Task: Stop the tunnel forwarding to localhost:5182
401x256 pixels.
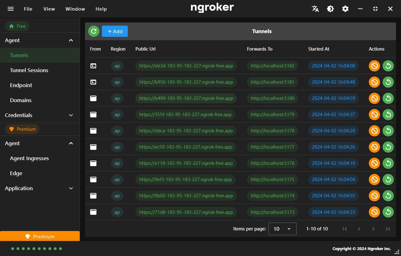Action: (374, 66)
